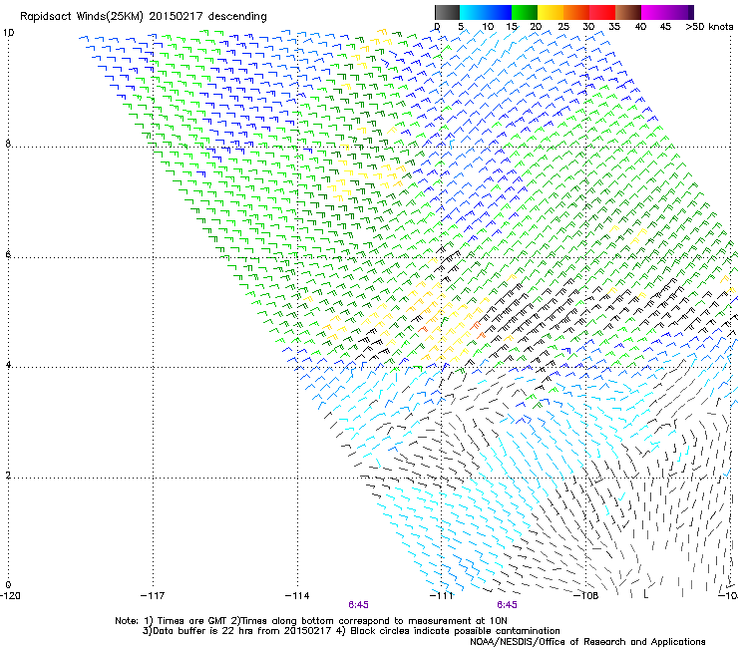Click the cyan-to-blue 5-15 knots legend band

[486, 12]
